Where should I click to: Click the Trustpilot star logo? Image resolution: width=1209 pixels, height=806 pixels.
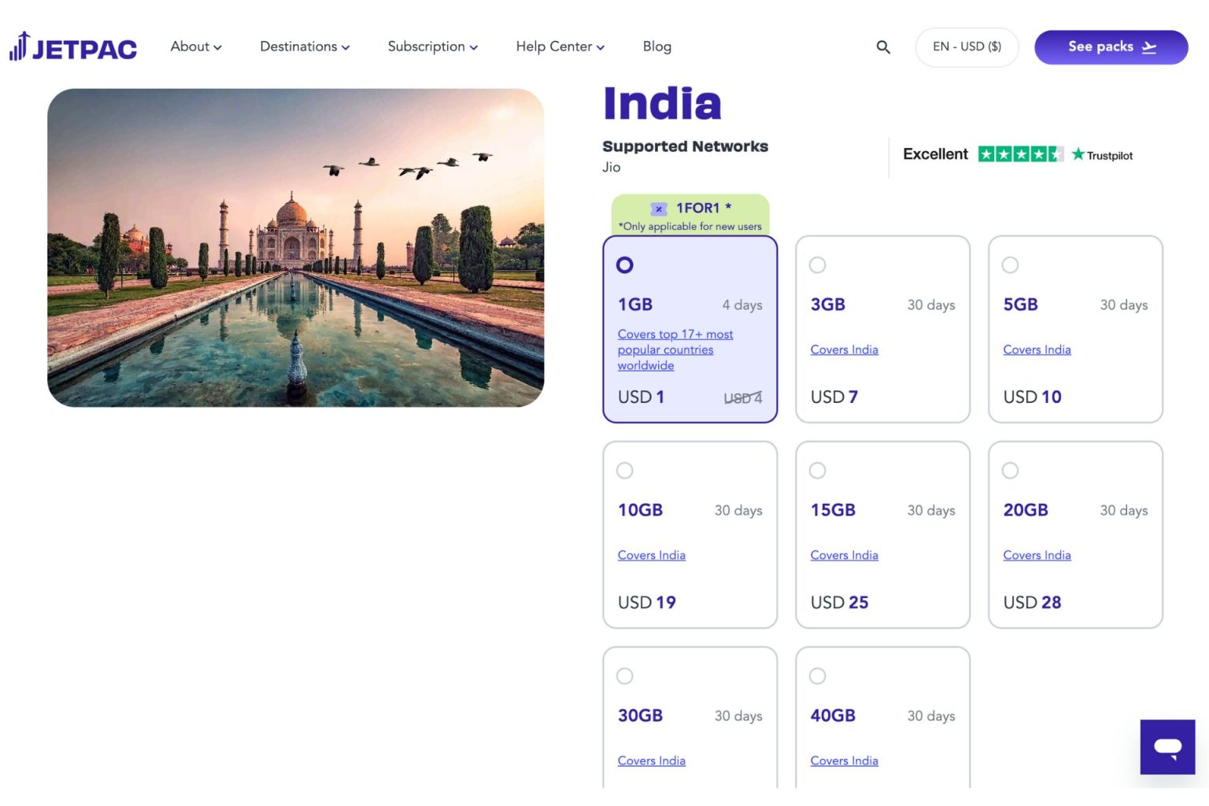pos(1102,155)
